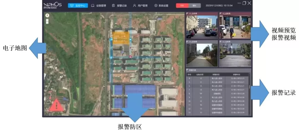
Task: Open 设备管理 page
Action: [x=101, y=5]
